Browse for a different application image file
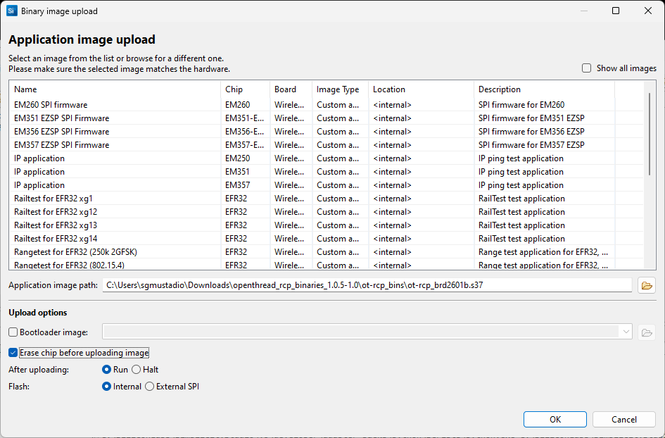 click(646, 284)
